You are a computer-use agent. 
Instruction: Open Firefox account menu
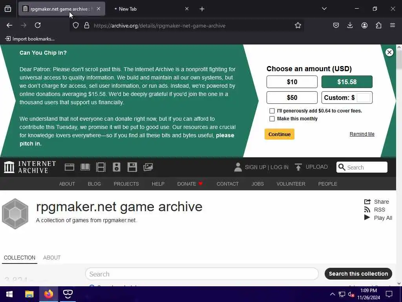[364, 25]
